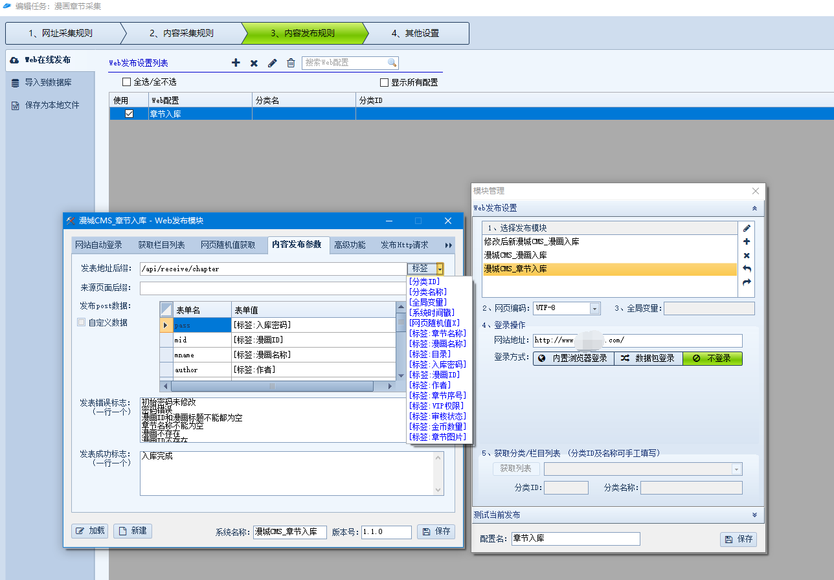Click 新建 button
The image size is (834, 580).
tap(133, 531)
